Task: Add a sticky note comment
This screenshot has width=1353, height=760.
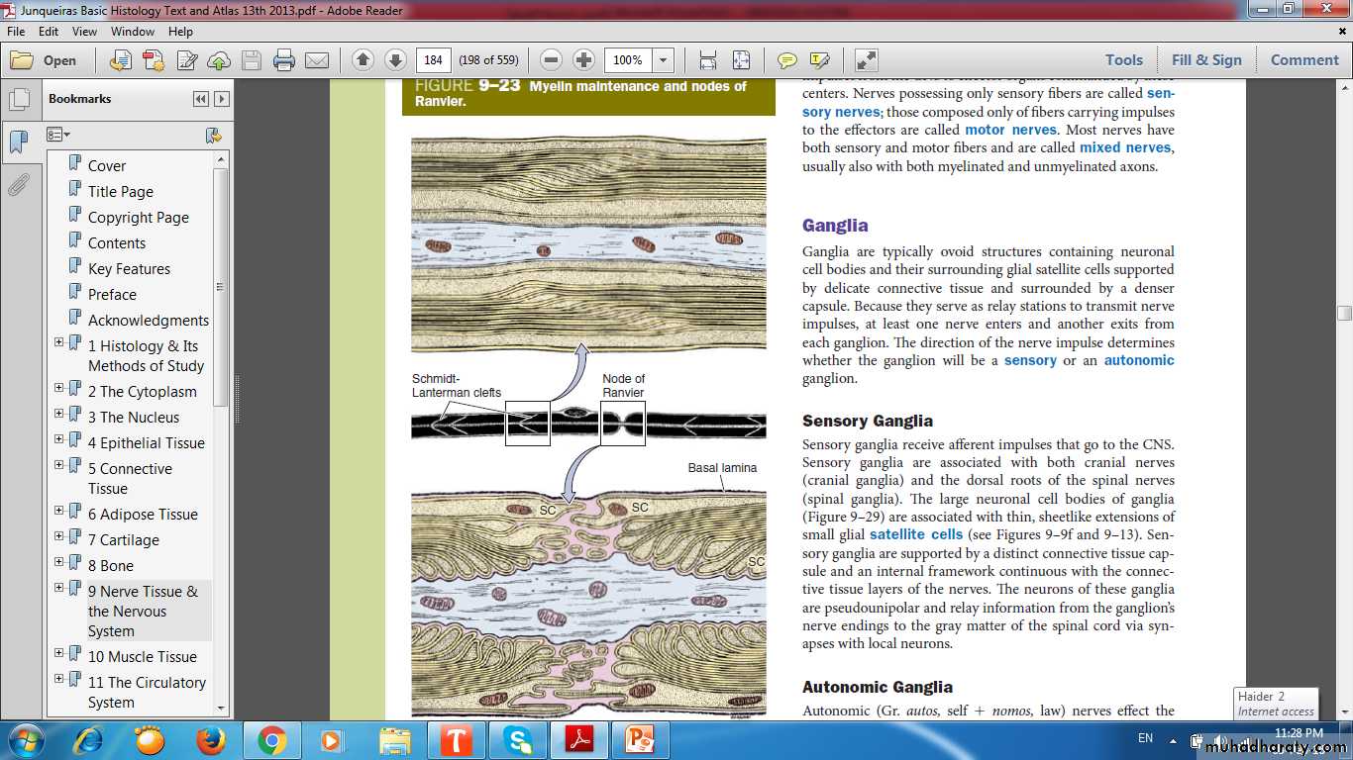Action: coord(787,60)
